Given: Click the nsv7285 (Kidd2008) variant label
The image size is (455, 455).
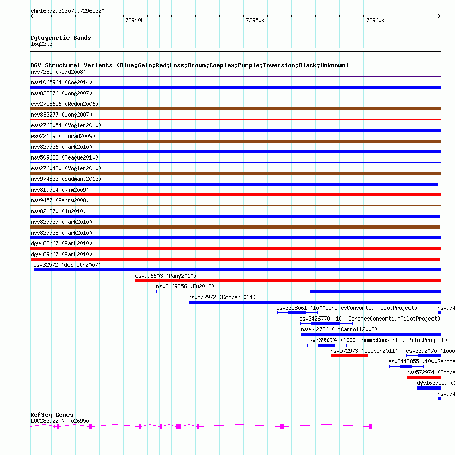Looking at the screenshot, I should [x=58, y=72].
